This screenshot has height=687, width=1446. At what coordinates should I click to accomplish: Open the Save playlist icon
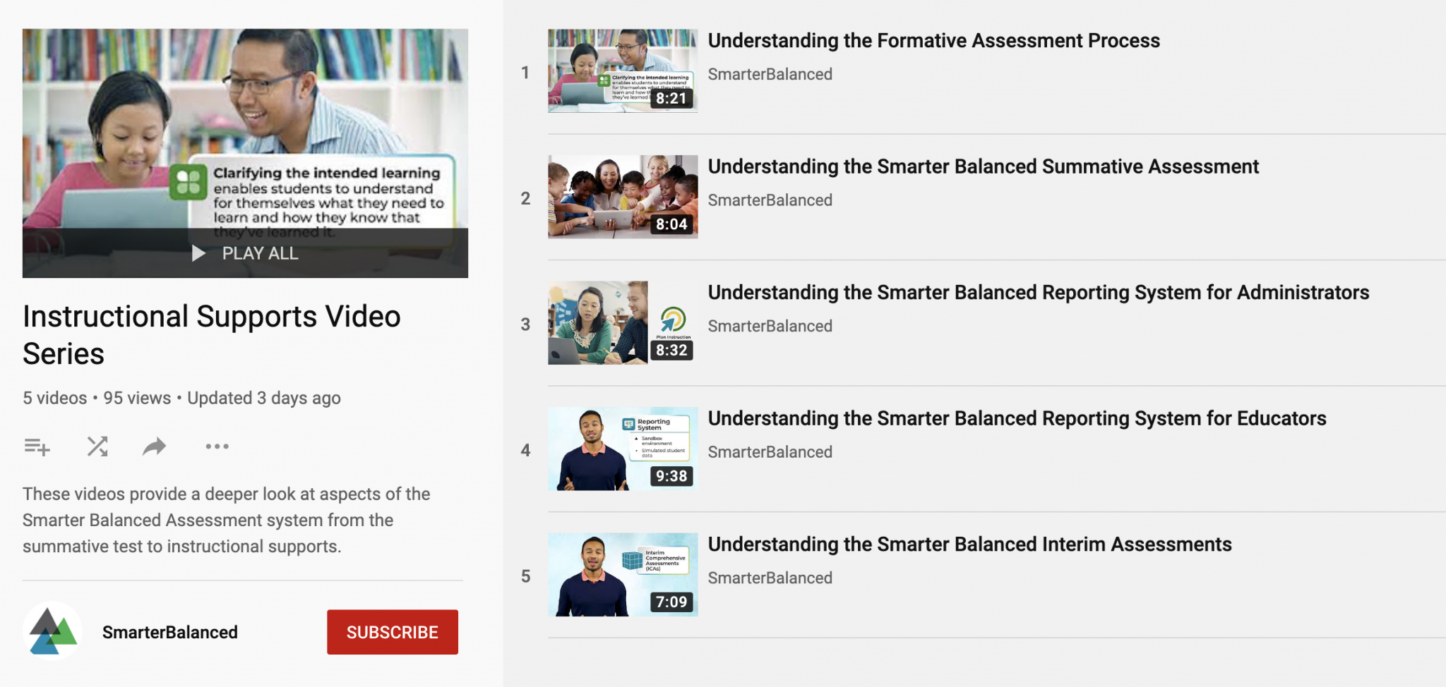(x=37, y=446)
